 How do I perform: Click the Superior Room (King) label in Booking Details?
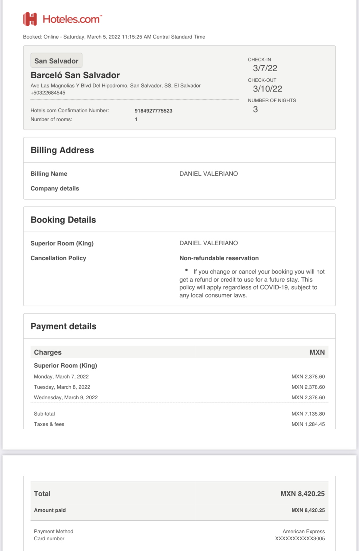pyautogui.click(x=62, y=243)
